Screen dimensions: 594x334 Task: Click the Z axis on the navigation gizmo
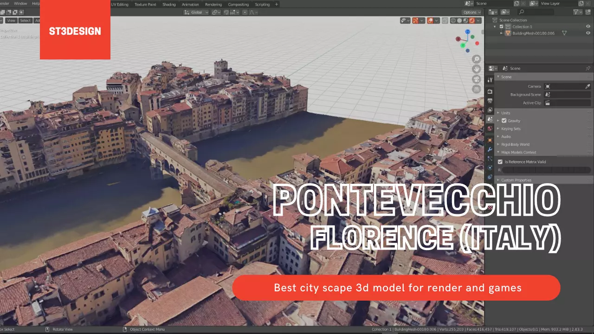point(468,32)
